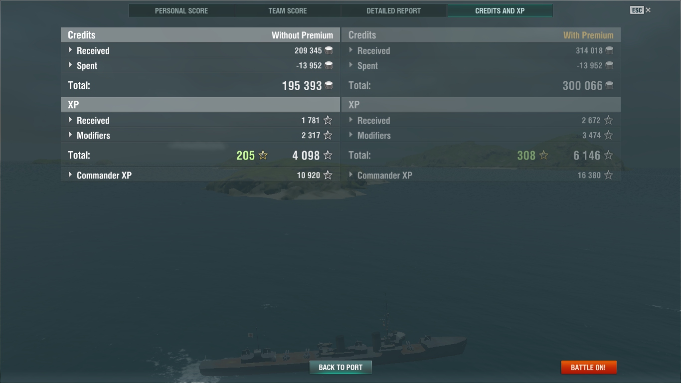Click the coin icon beside 300 066 premium total
The height and width of the screenshot is (383, 681).
[609, 86]
